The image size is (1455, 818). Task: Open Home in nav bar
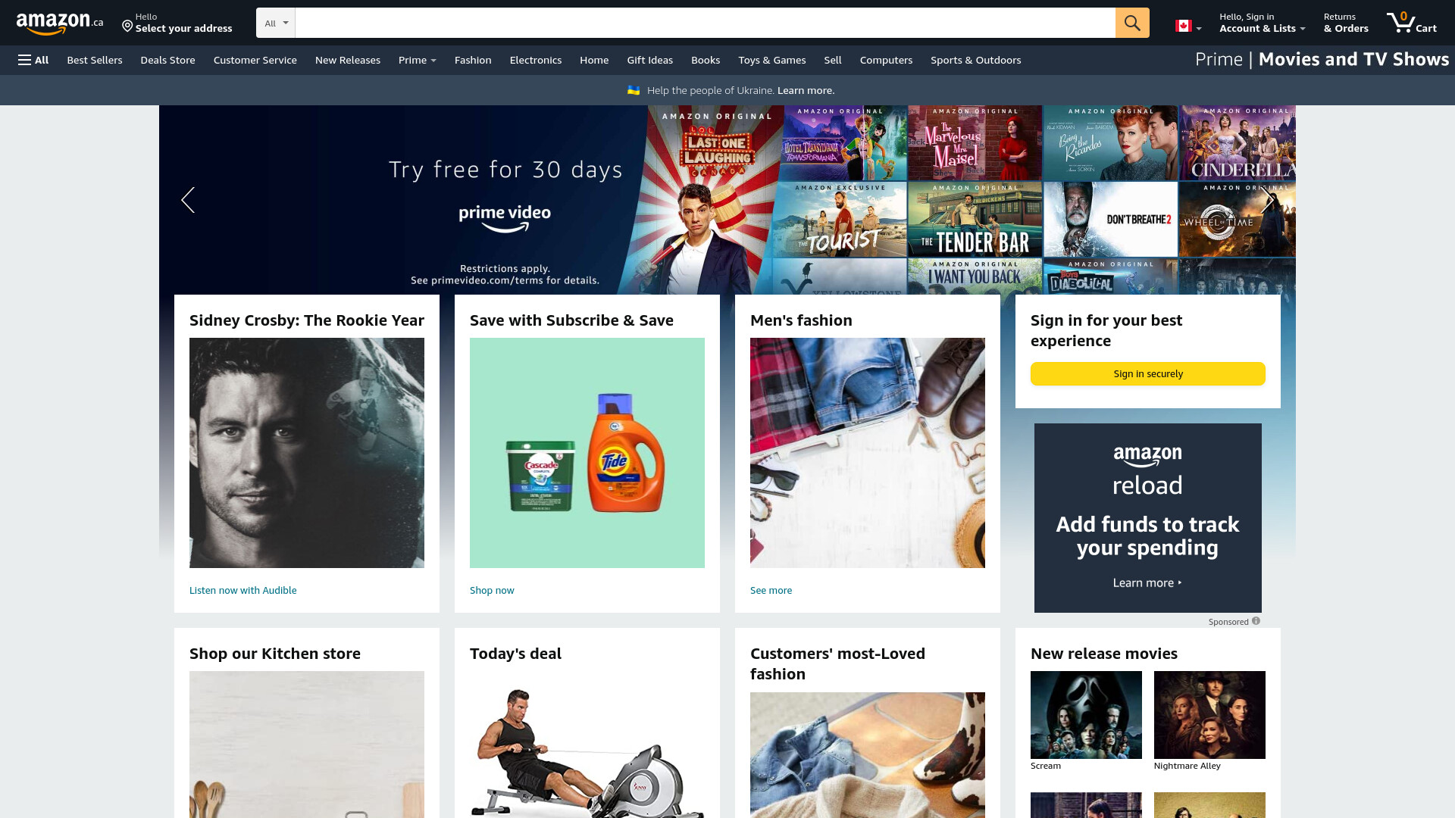[594, 60]
